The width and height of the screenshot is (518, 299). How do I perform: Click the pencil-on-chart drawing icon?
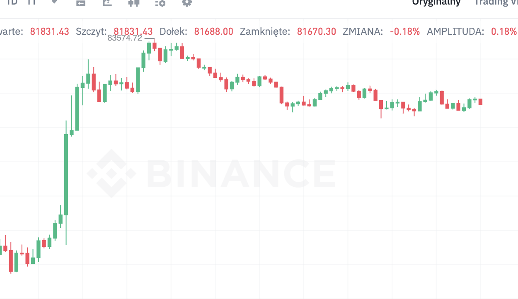click(x=107, y=2)
